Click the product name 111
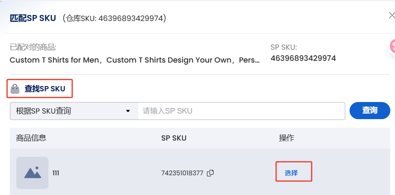This screenshot has width=395, height=195. pos(56,173)
